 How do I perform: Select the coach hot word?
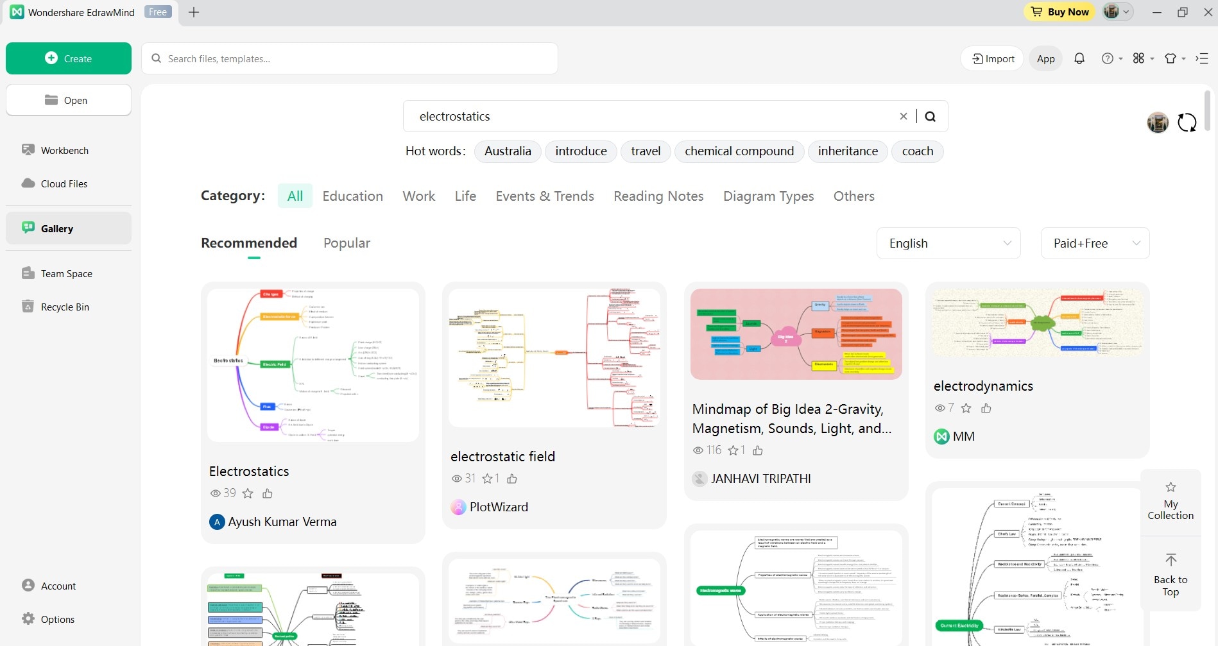pyautogui.click(x=918, y=151)
